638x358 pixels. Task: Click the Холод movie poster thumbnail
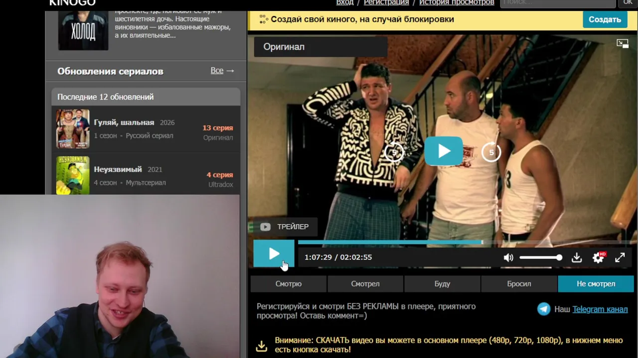click(x=83, y=30)
